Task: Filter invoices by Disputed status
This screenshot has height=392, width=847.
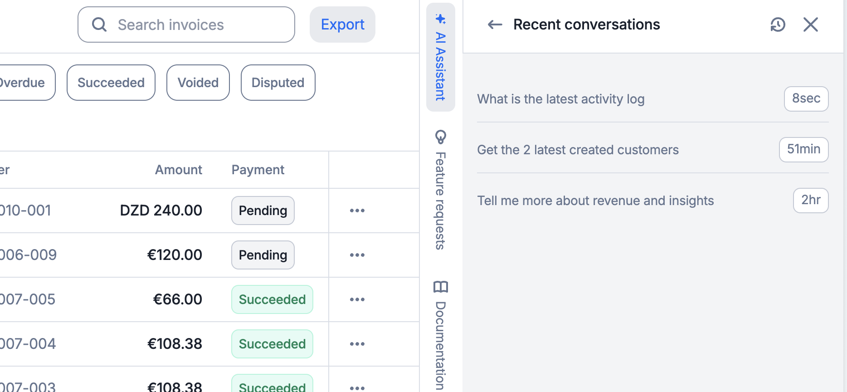Action: pyautogui.click(x=278, y=83)
